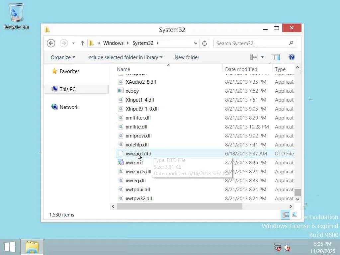Viewport: 340px width, 255px height.
Task: Select the xwizard.dtd file icon
Action: (x=121, y=153)
